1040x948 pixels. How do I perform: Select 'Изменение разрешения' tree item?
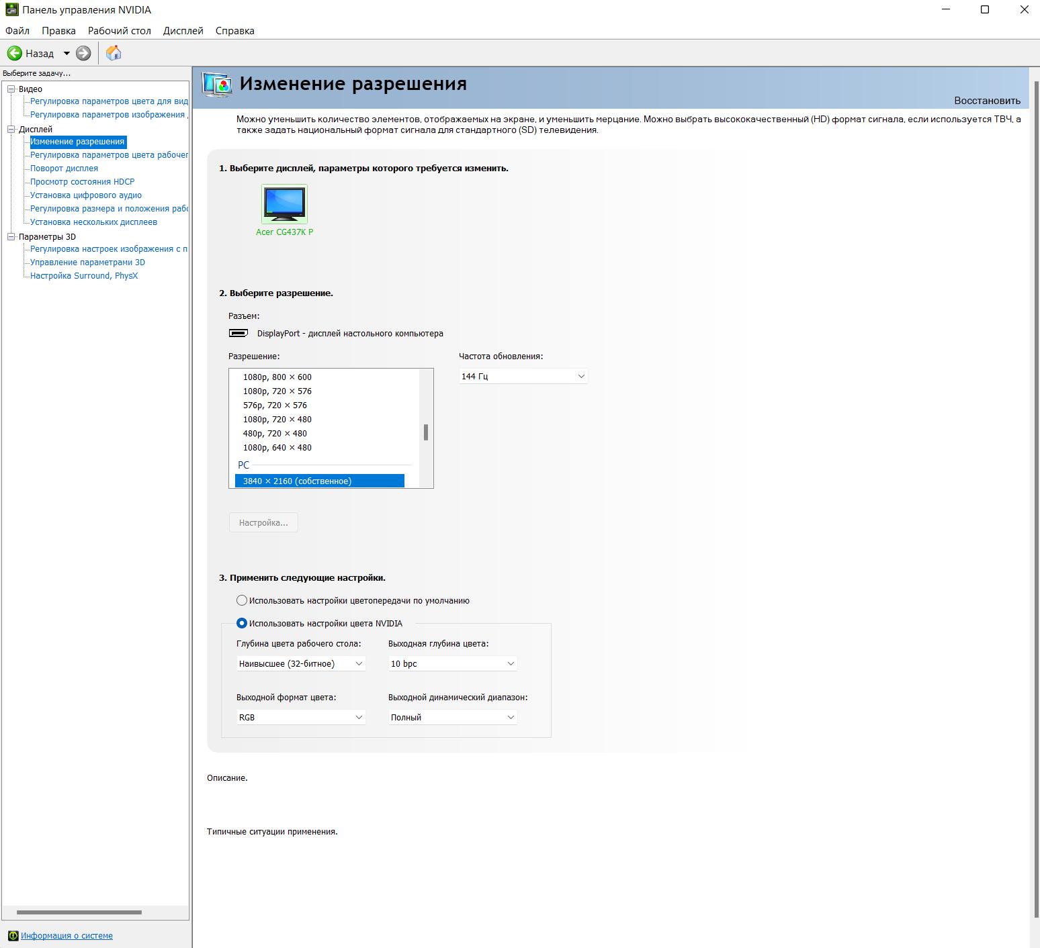pyautogui.click(x=77, y=142)
